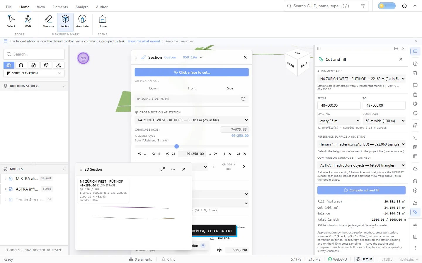Click the chainage slider handle
Viewport: 422px width, 263px height.
pos(176,146)
